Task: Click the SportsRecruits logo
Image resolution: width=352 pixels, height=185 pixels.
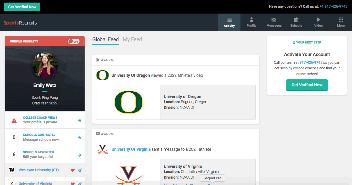Action: (x=20, y=23)
